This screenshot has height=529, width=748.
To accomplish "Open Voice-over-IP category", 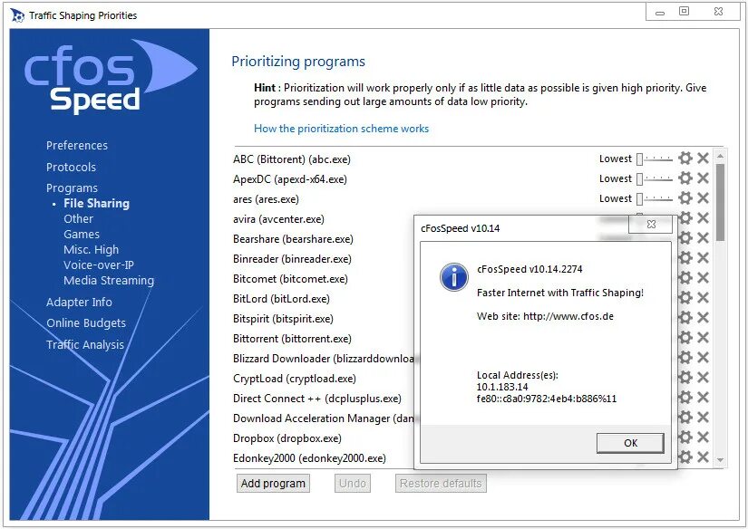I will tap(99, 265).
